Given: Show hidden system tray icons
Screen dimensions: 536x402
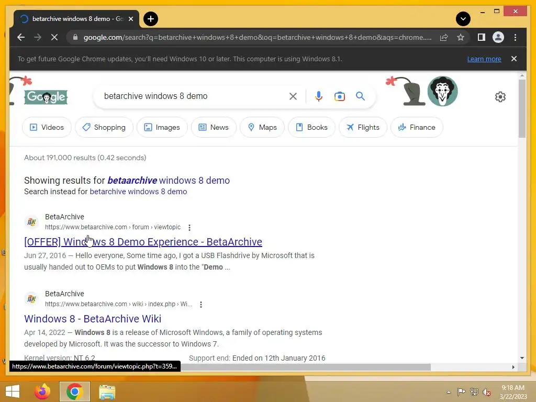Looking at the screenshot, I should pos(449,392).
